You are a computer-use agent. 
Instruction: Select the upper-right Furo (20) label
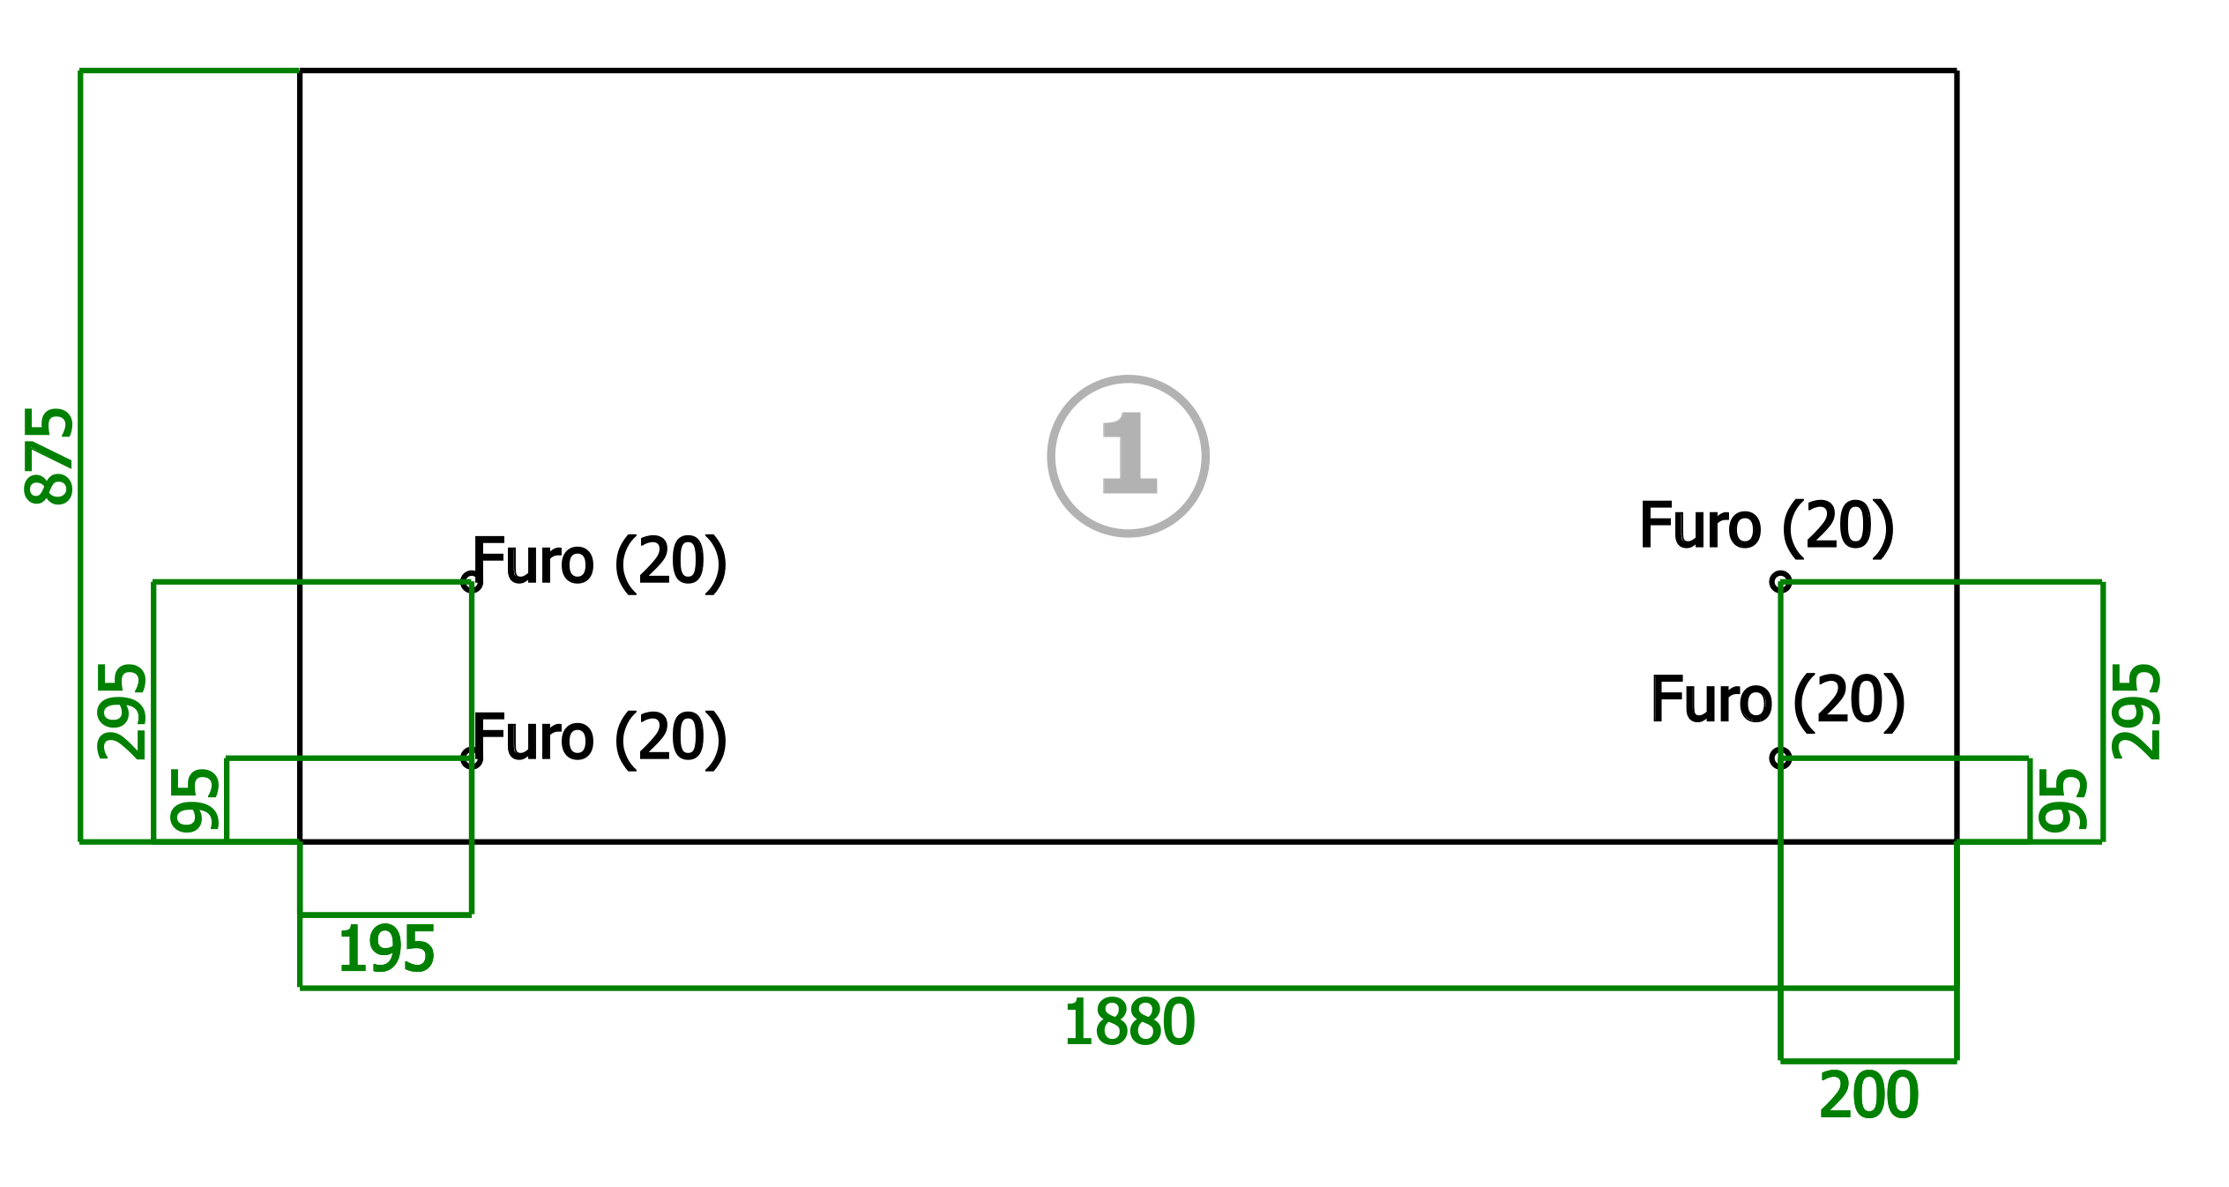(x=1767, y=526)
